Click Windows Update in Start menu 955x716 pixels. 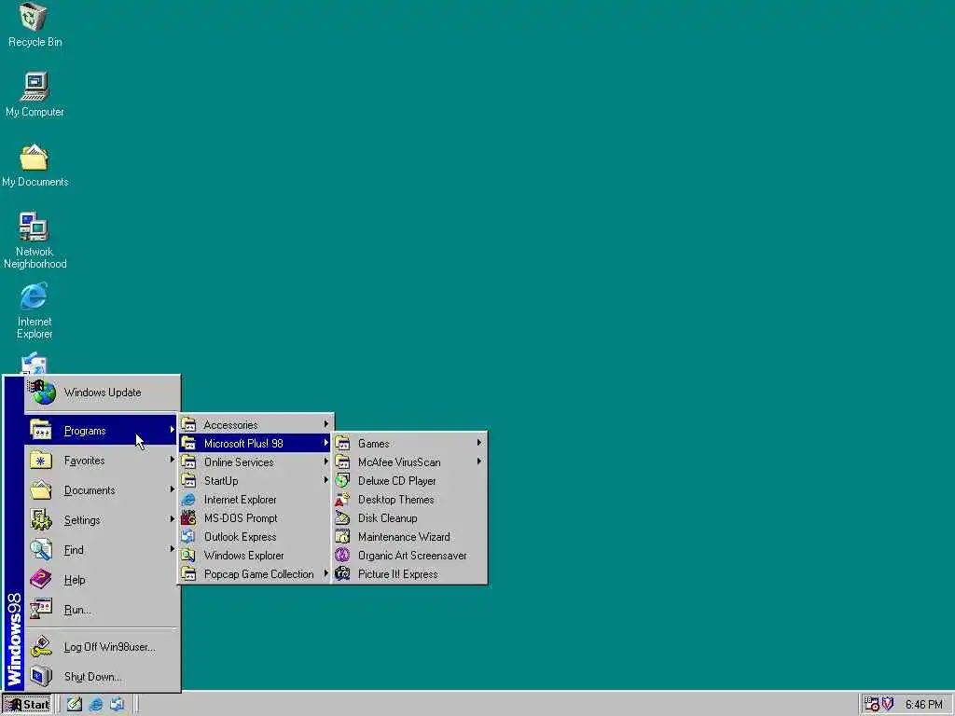[103, 392]
